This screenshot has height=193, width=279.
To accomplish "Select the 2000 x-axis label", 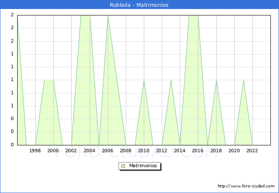I will pyautogui.click(x=53, y=151).
